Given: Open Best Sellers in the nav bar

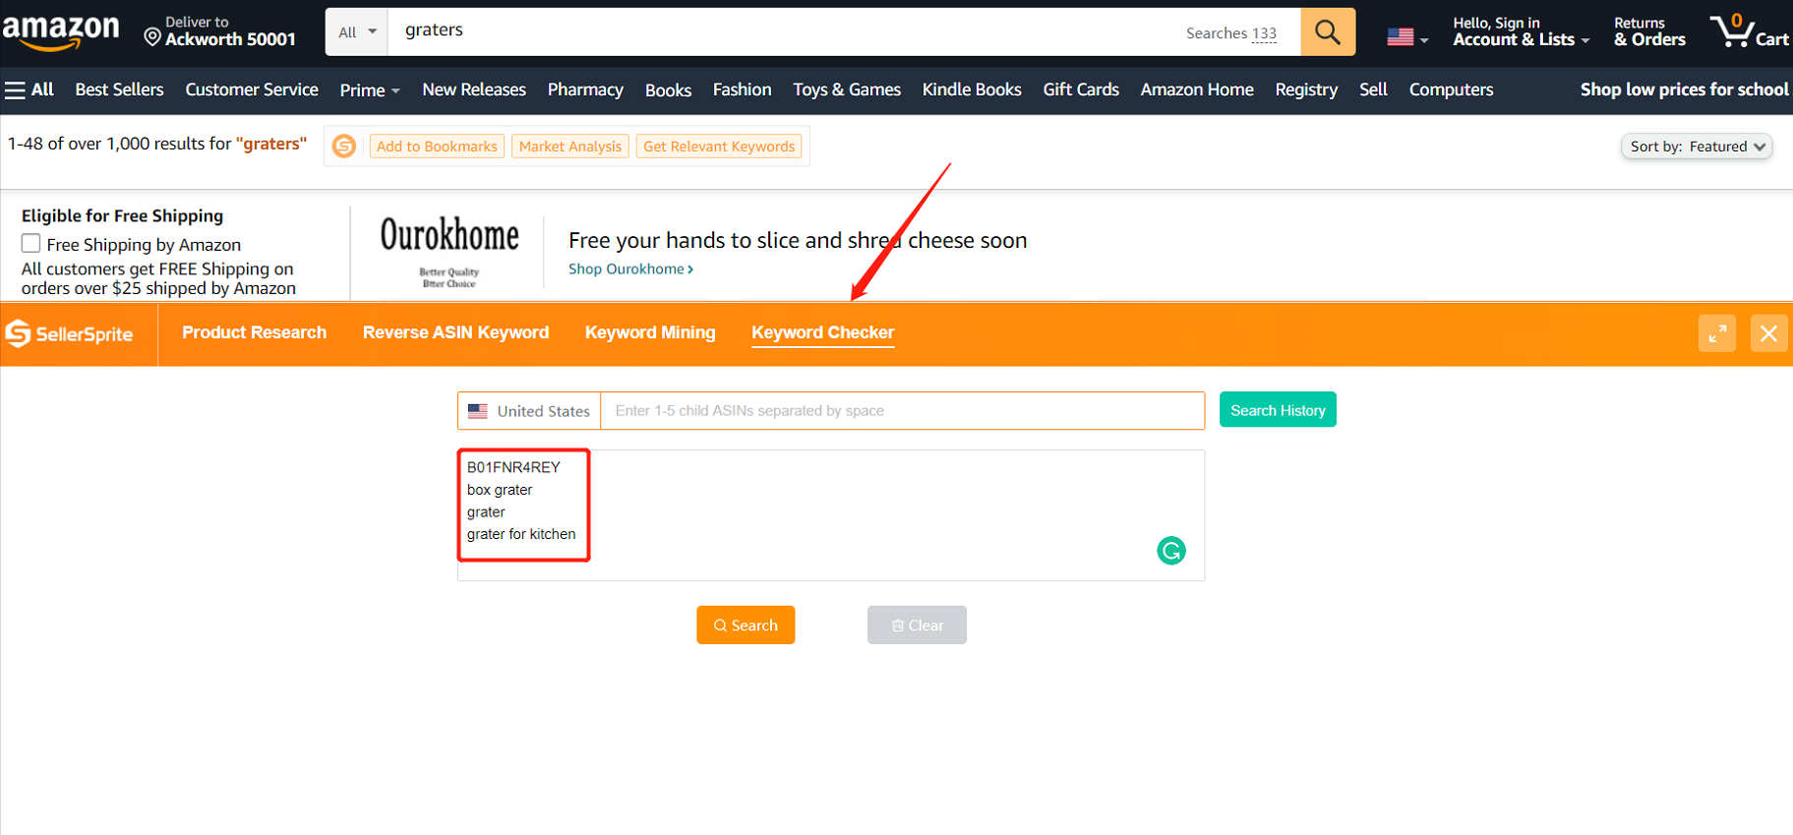Looking at the screenshot, I should click(x=120, y=89).
